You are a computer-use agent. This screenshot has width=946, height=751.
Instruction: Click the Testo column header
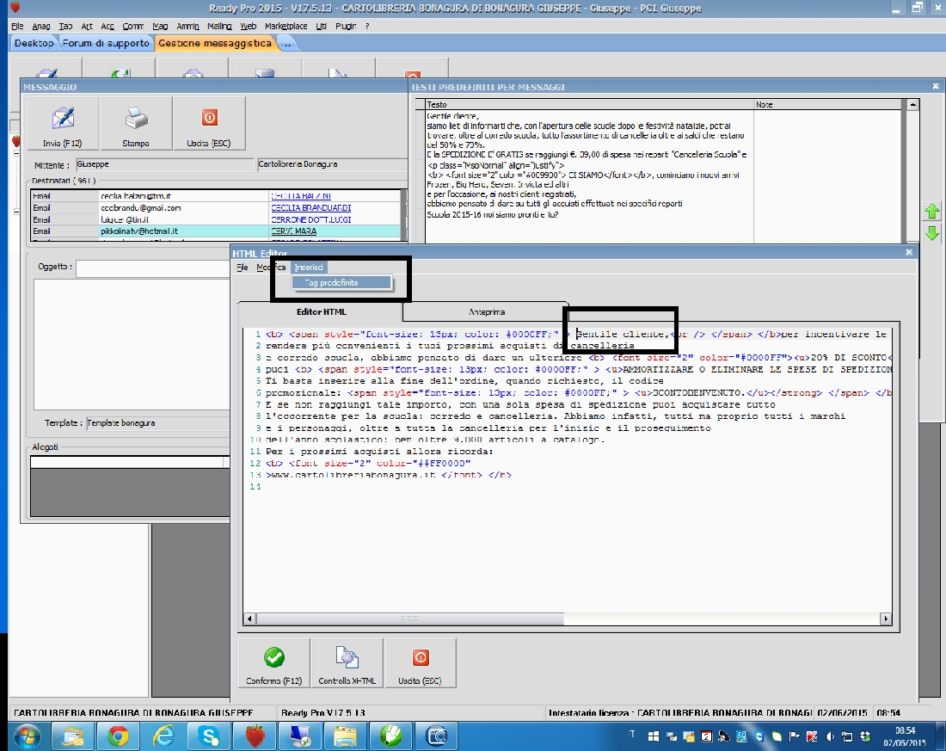click(x=589, y=104)
